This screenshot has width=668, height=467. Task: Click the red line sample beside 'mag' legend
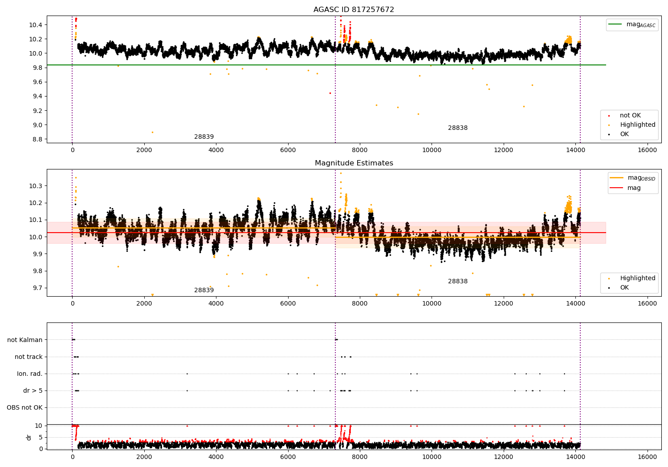(616, 188)
